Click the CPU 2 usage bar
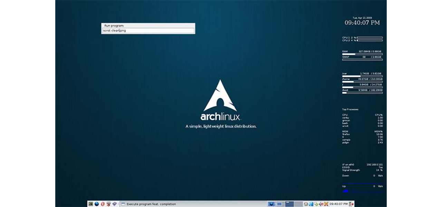The height and width of the screenshot is (207, 442). pyautogui.click(x=369, y=40)
